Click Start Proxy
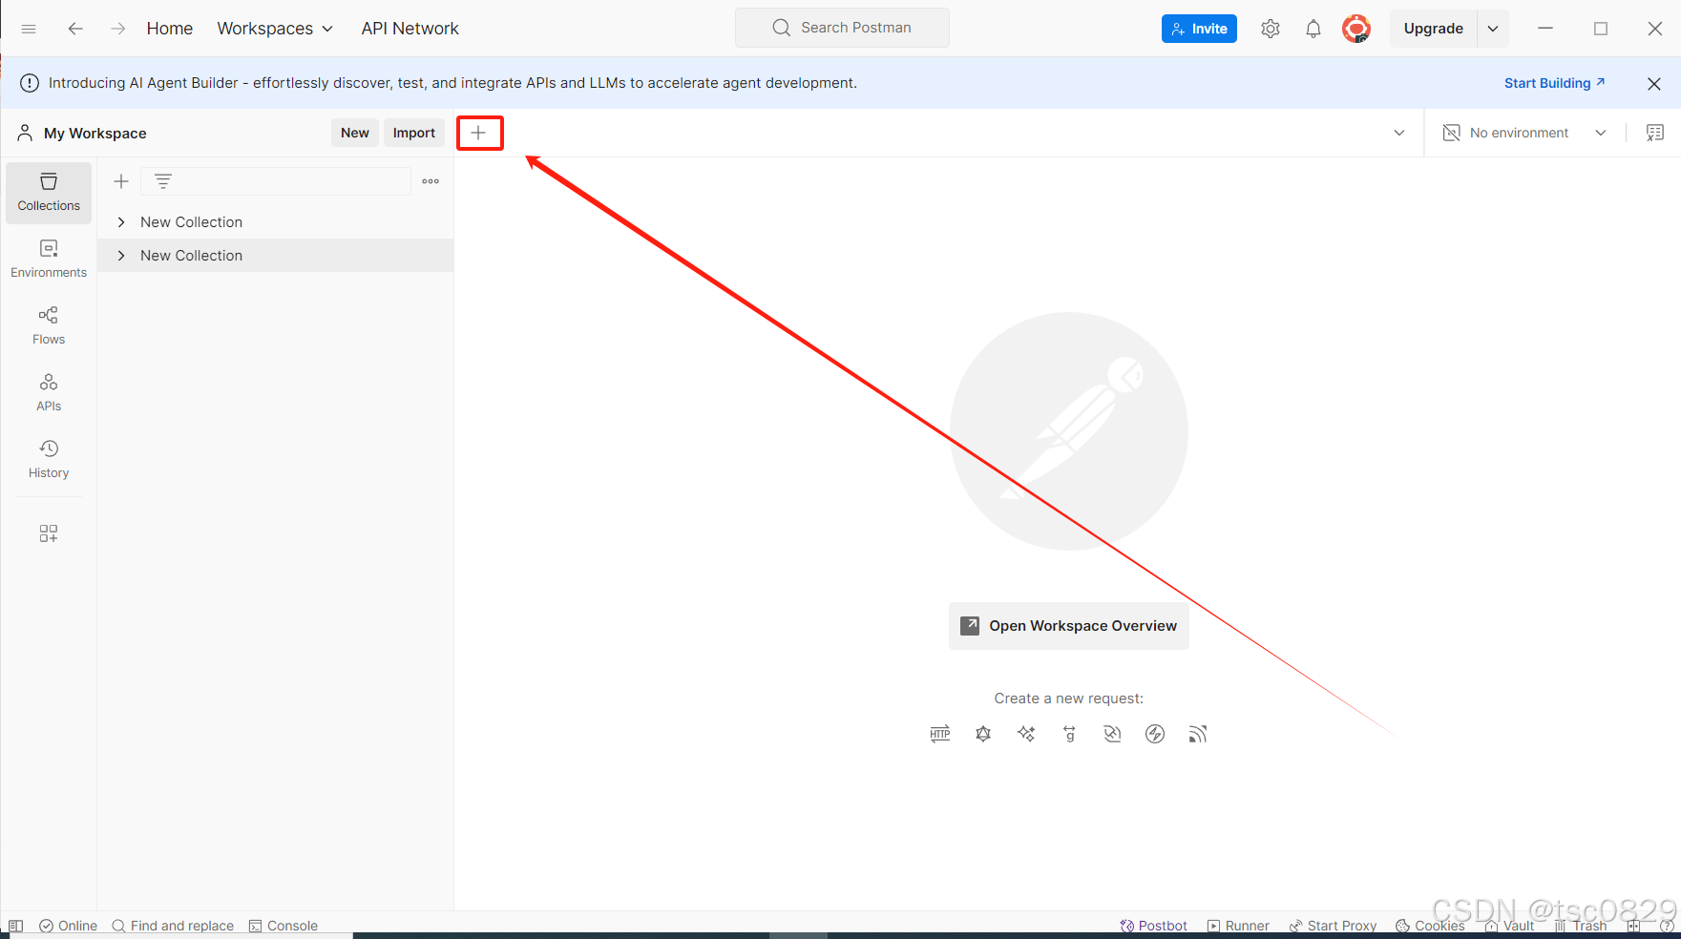1681x939 pixels. tap(1333, 926)
